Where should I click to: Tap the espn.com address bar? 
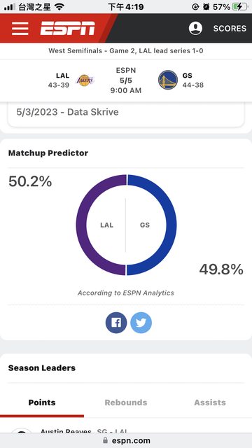[126, 440]
